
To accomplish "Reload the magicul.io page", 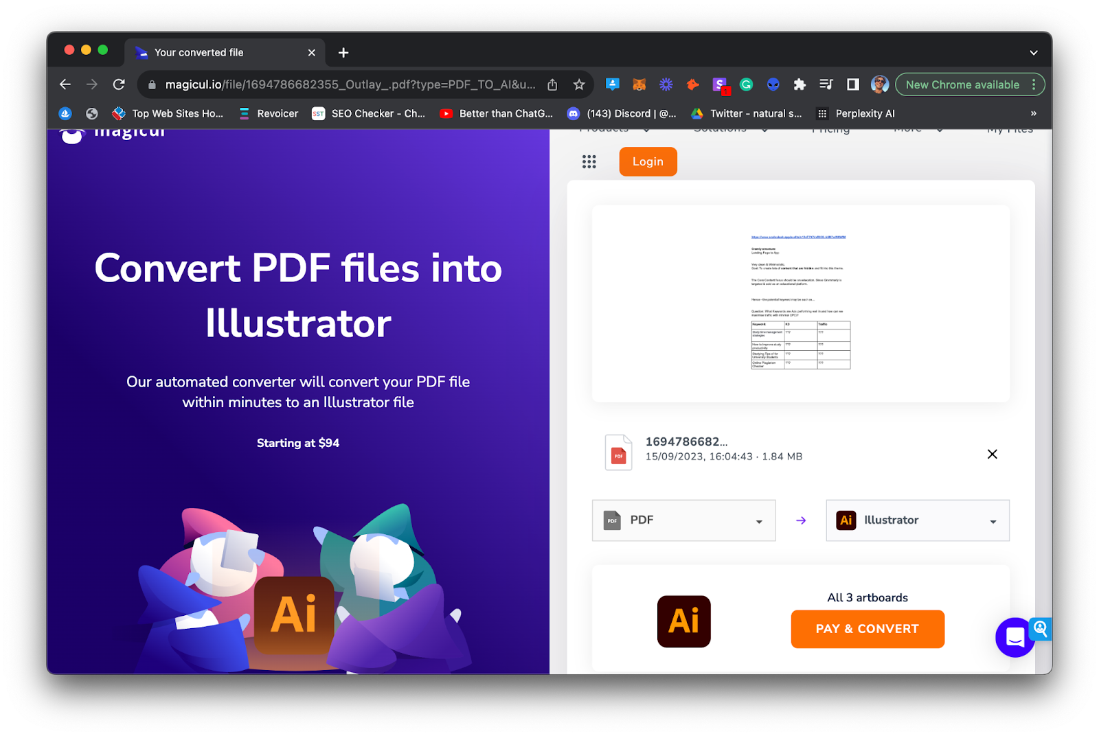I will [x=119, y=84].
